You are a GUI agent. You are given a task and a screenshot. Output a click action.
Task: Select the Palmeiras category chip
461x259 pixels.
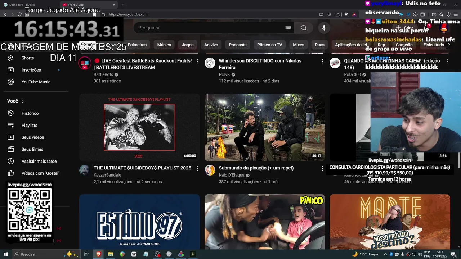pos(137,45)
